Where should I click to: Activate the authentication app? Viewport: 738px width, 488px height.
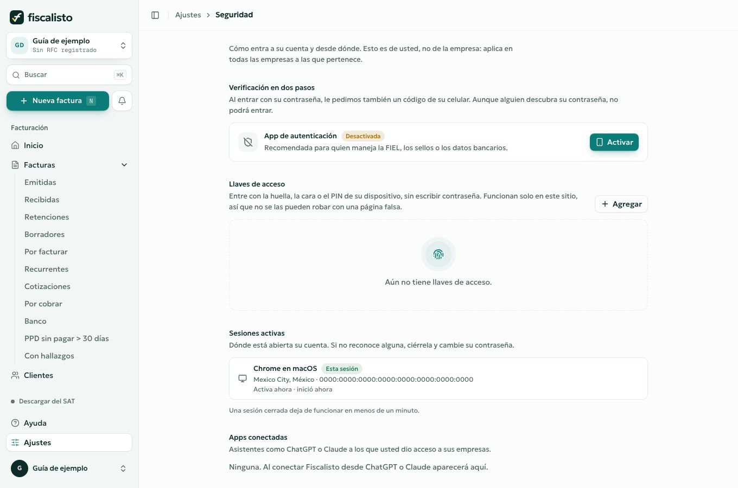click(x=614, y=142)
